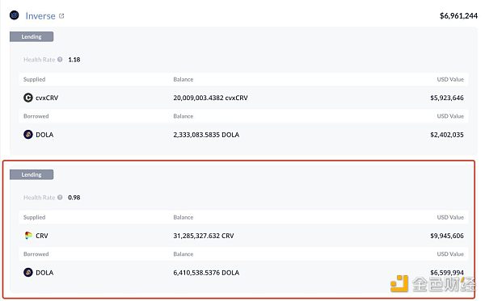Click the $6,961,244 total value
The width and height of the screenshot is (485, 301).
coord(458,16)
